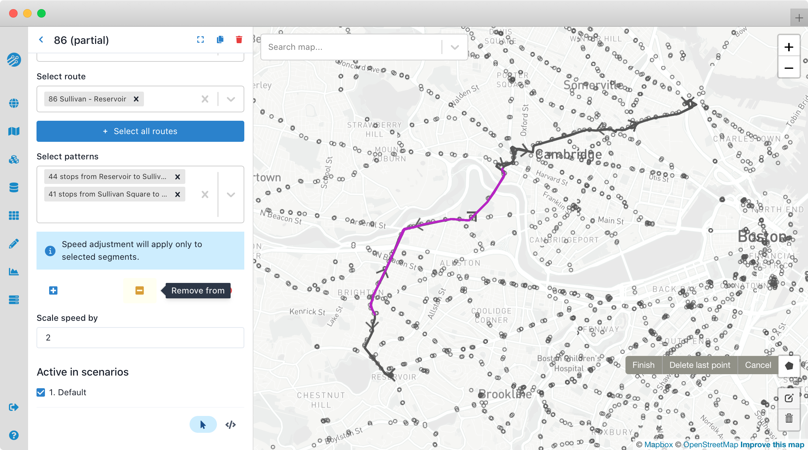Open the Select patterns dropdown
Screen dimensions: 808x450
pos(231,194)
